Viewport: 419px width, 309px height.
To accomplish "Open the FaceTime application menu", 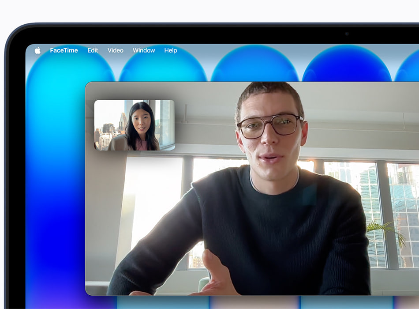I will [x=64, y=50].
